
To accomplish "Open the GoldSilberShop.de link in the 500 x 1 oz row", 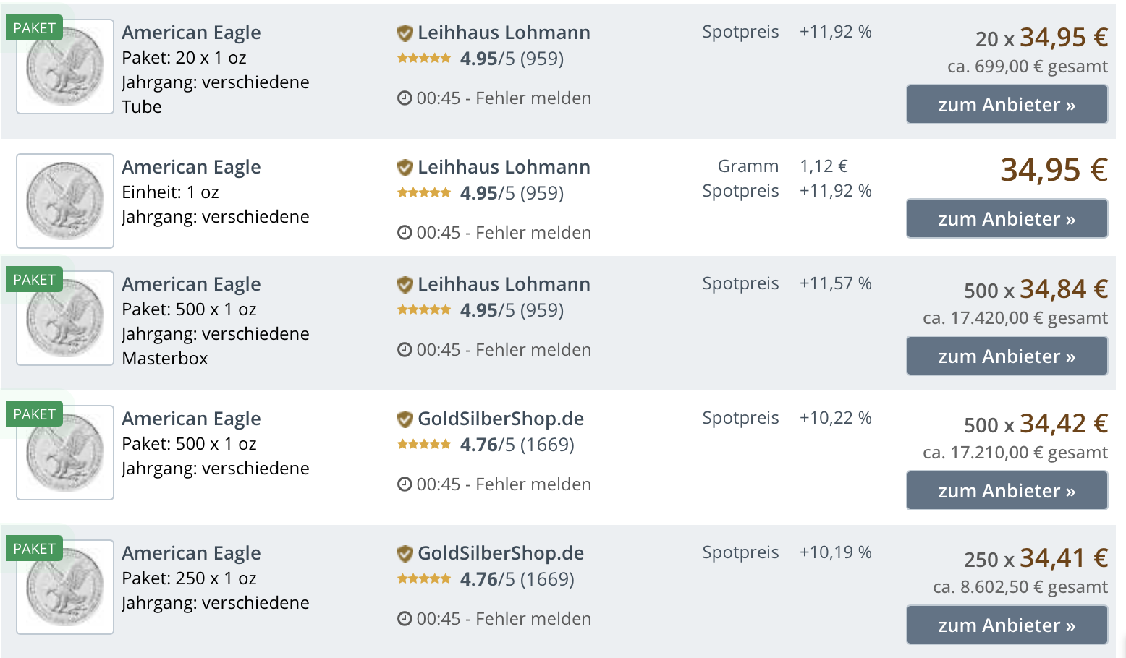I will click(501, 419).
